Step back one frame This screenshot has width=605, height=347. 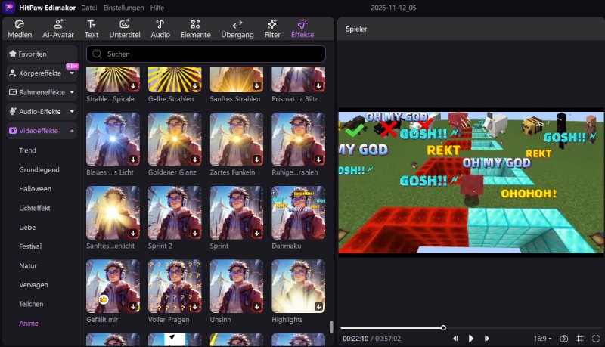pyautogui.click(x=455, y=339)
